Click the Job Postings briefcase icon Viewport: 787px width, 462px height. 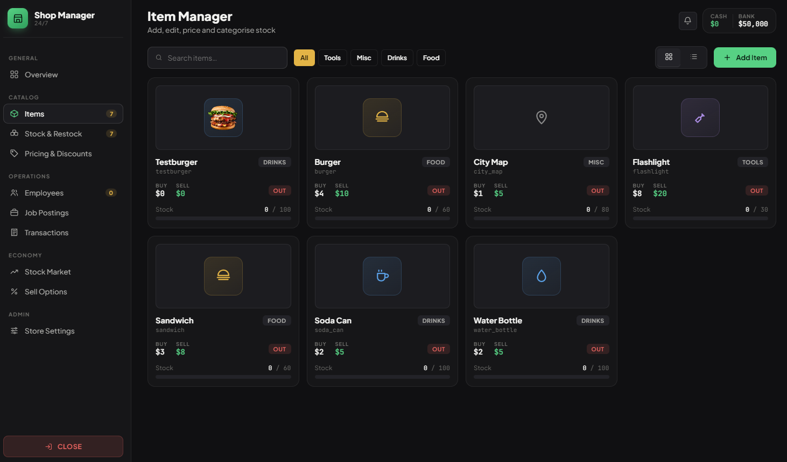click(15, 213)
